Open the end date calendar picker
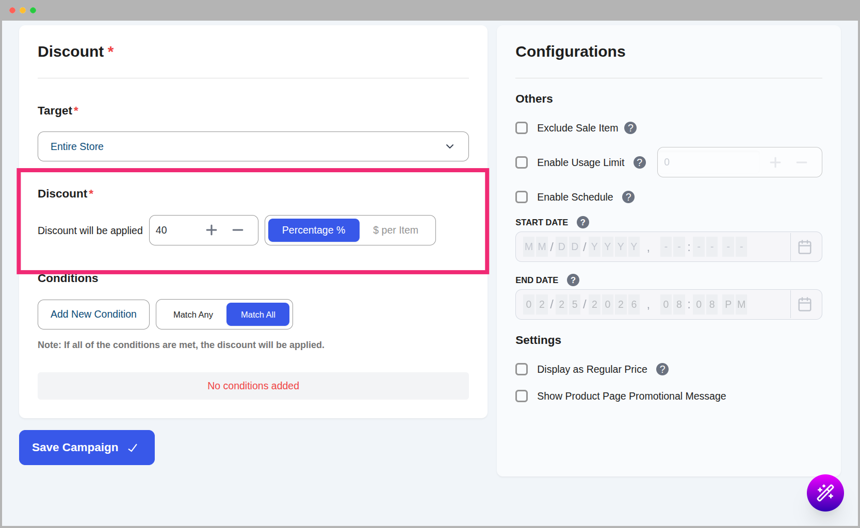The height and width of the screenshot is (528, 860). 804,304
